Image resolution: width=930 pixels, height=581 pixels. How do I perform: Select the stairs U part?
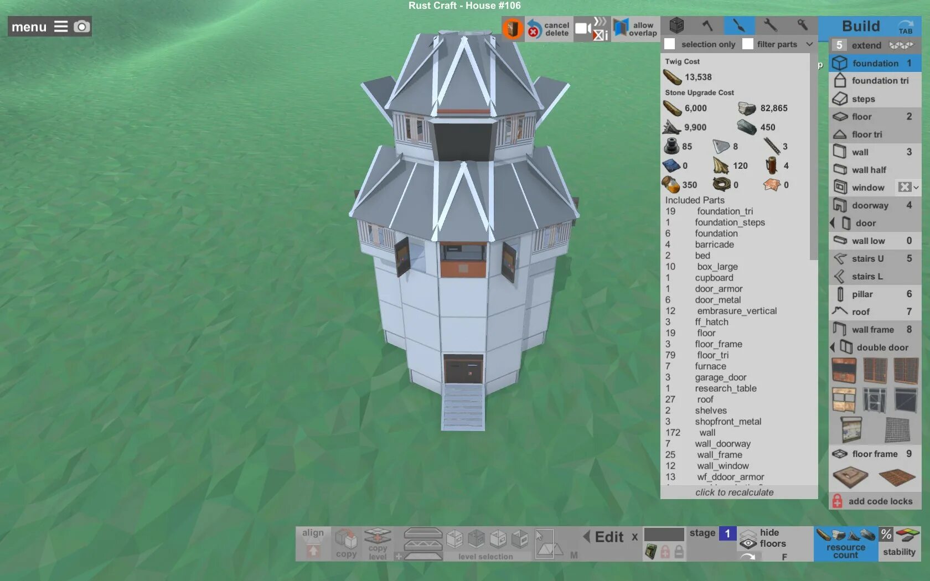(875, 258)
